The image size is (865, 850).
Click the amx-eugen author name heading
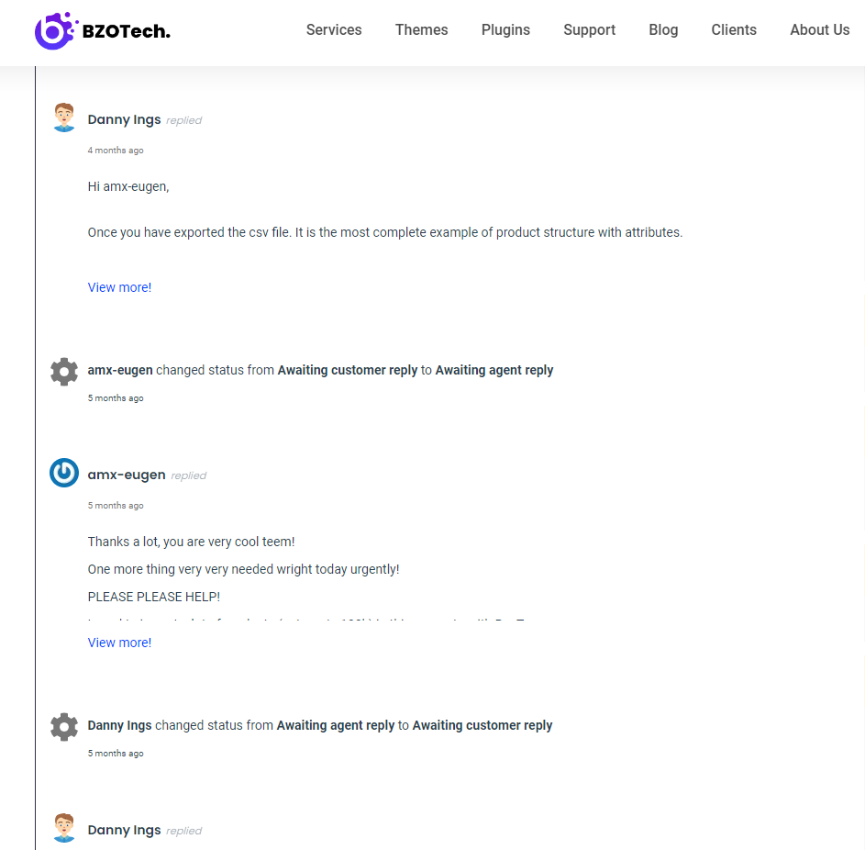(x=127, y=475)
